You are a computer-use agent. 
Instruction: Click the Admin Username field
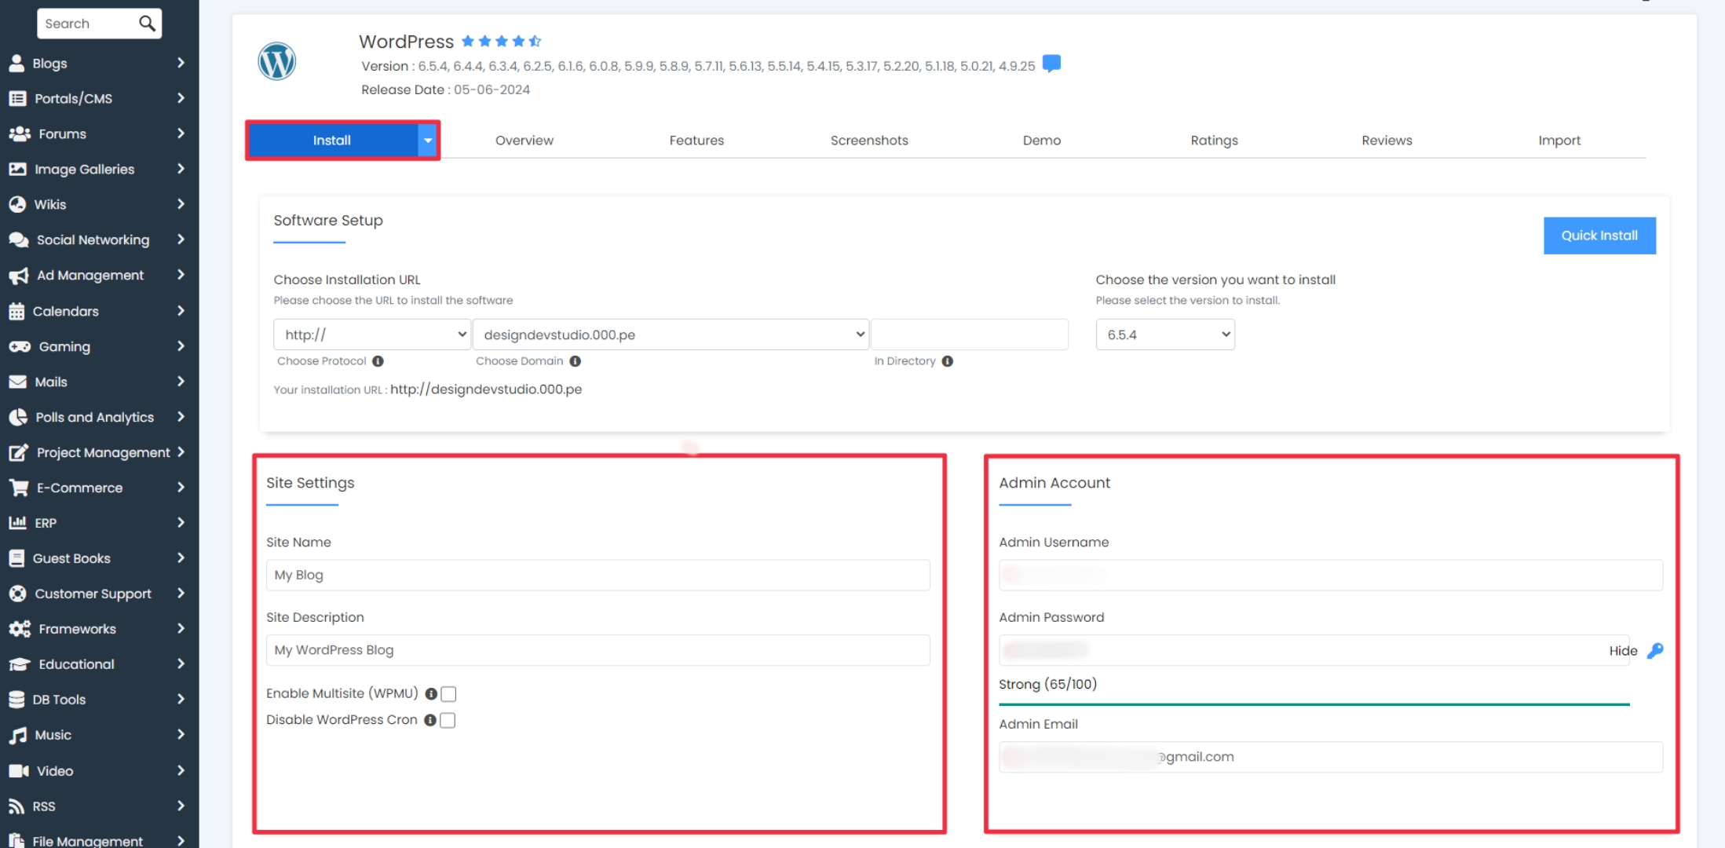pos(1330,576)
